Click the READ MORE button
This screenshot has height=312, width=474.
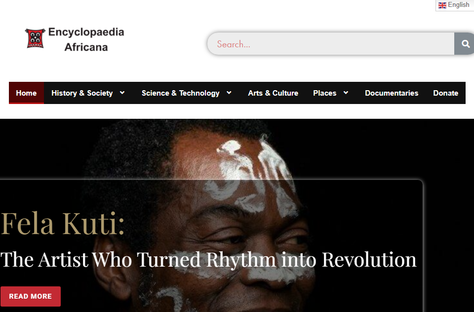point(30,296)
